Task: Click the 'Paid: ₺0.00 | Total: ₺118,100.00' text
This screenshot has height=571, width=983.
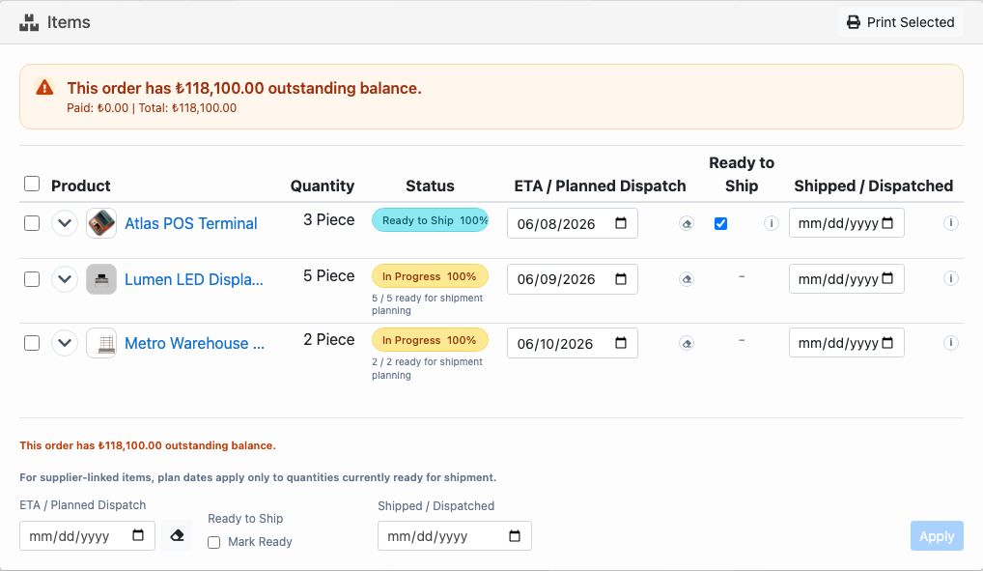Action: (x=152, y=108)
